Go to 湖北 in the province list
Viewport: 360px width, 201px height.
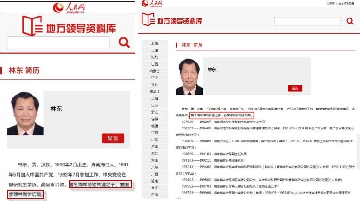154,153
